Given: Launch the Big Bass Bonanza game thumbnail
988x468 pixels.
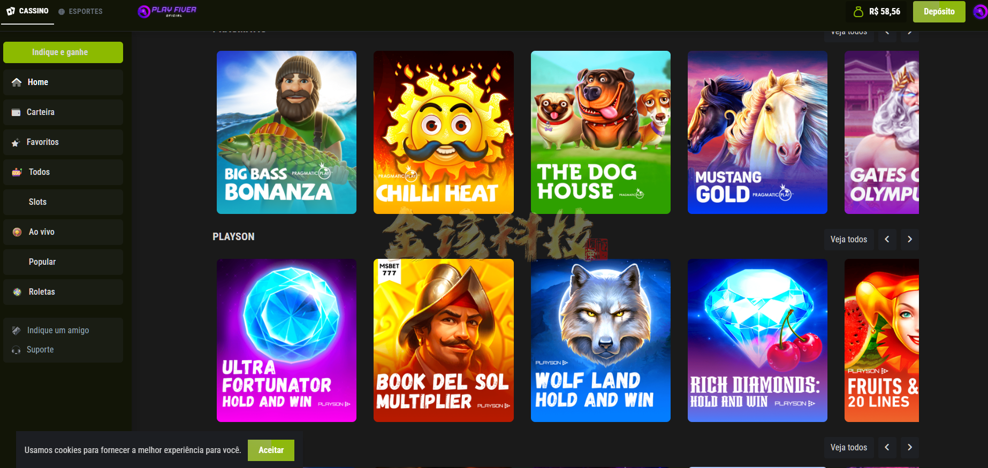Looking at the screenshot, I should point(286,132).
